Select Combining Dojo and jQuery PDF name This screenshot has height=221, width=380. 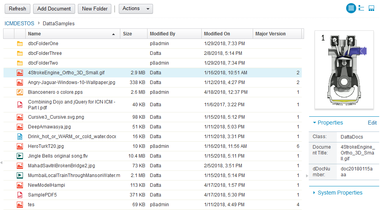pos(72,105)
